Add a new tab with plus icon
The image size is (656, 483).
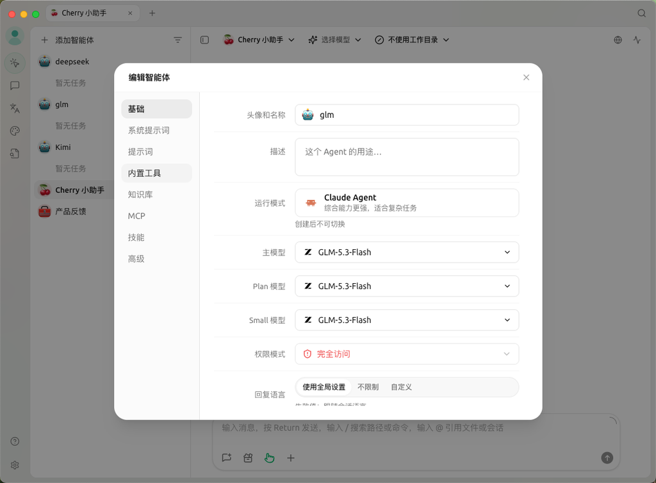152,13
